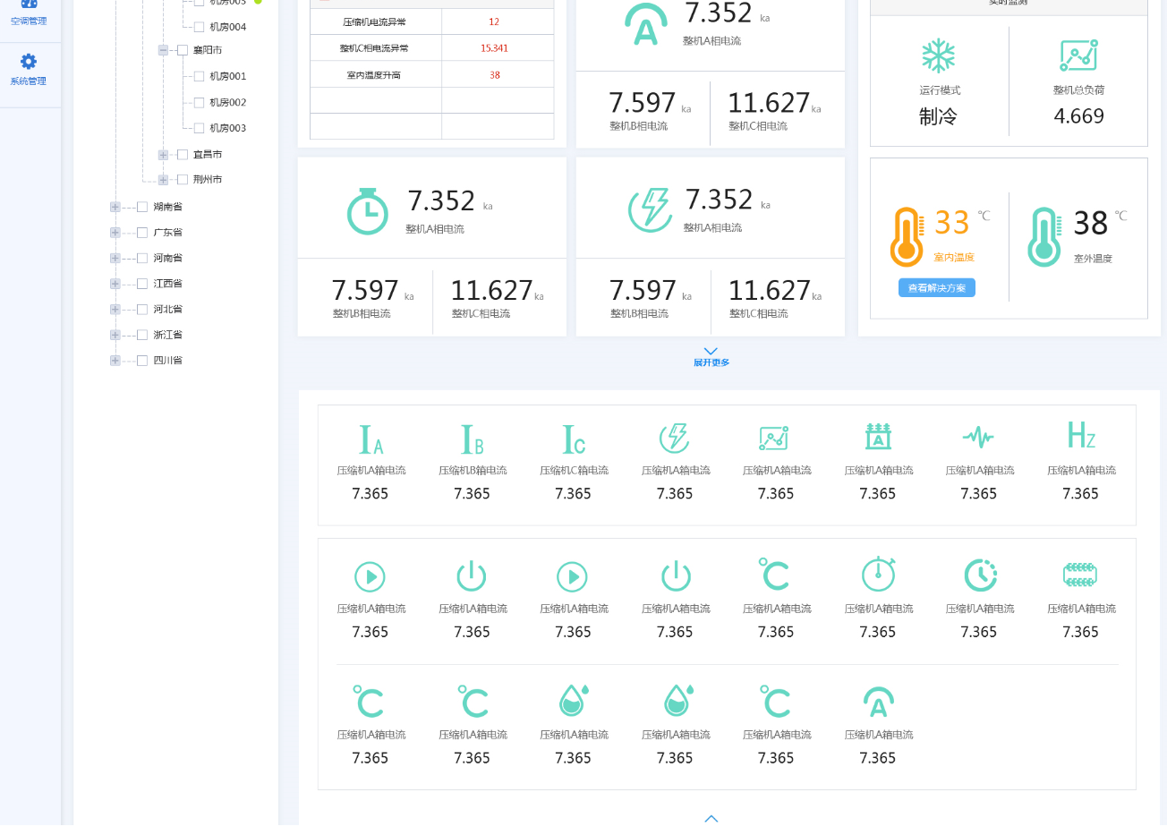Viewport: 1167px width, 835px height.
Task: Click the IA compressor current icon
Action: pyautogui.click(x=371, y=439)
